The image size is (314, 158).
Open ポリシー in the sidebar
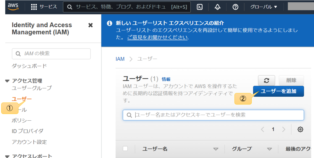(22, 120)
